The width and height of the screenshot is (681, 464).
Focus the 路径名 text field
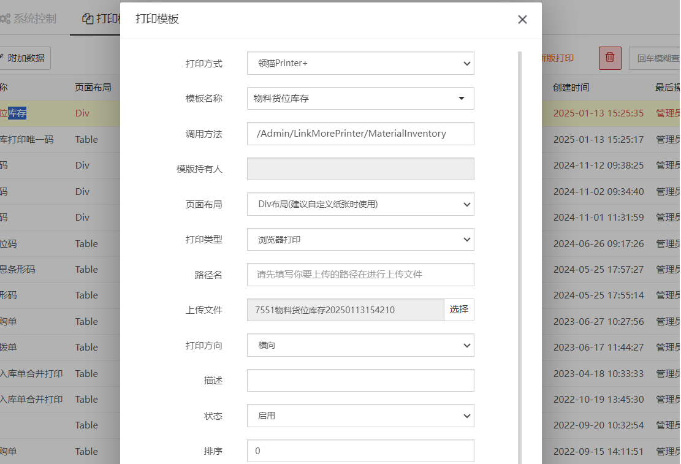coord(360,275)
